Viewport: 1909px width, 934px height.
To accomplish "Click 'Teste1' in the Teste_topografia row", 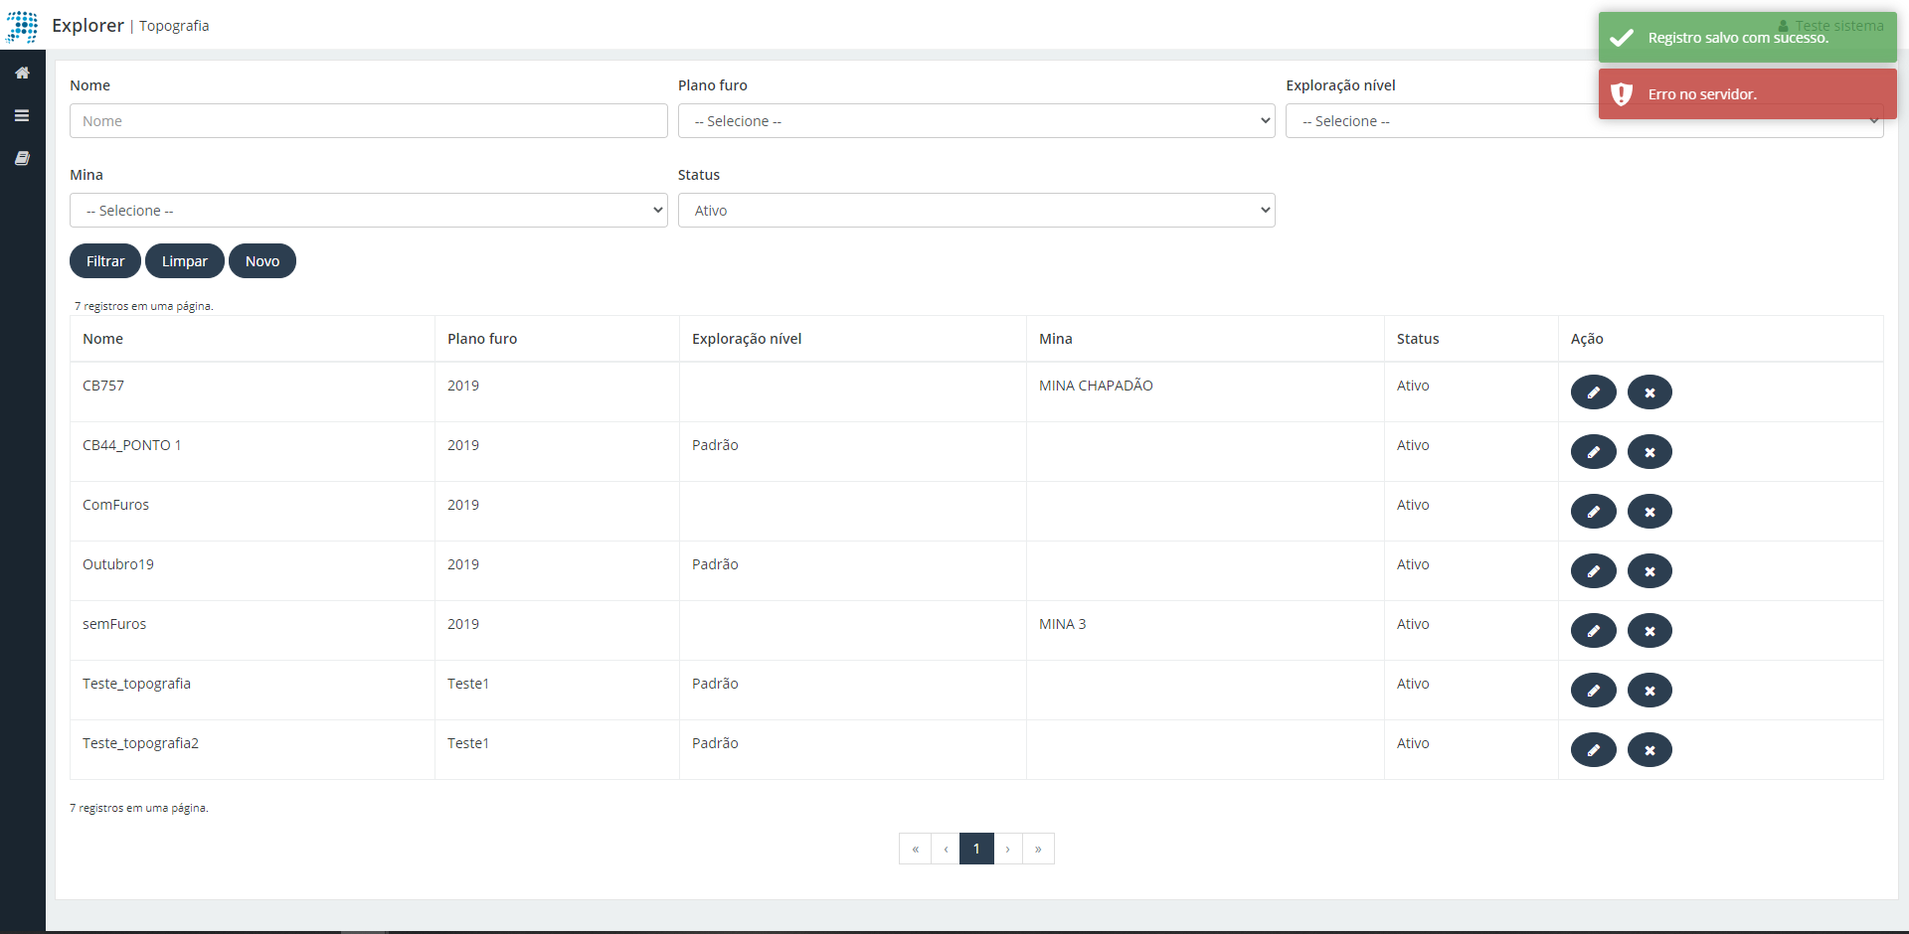I will [468, 684].
